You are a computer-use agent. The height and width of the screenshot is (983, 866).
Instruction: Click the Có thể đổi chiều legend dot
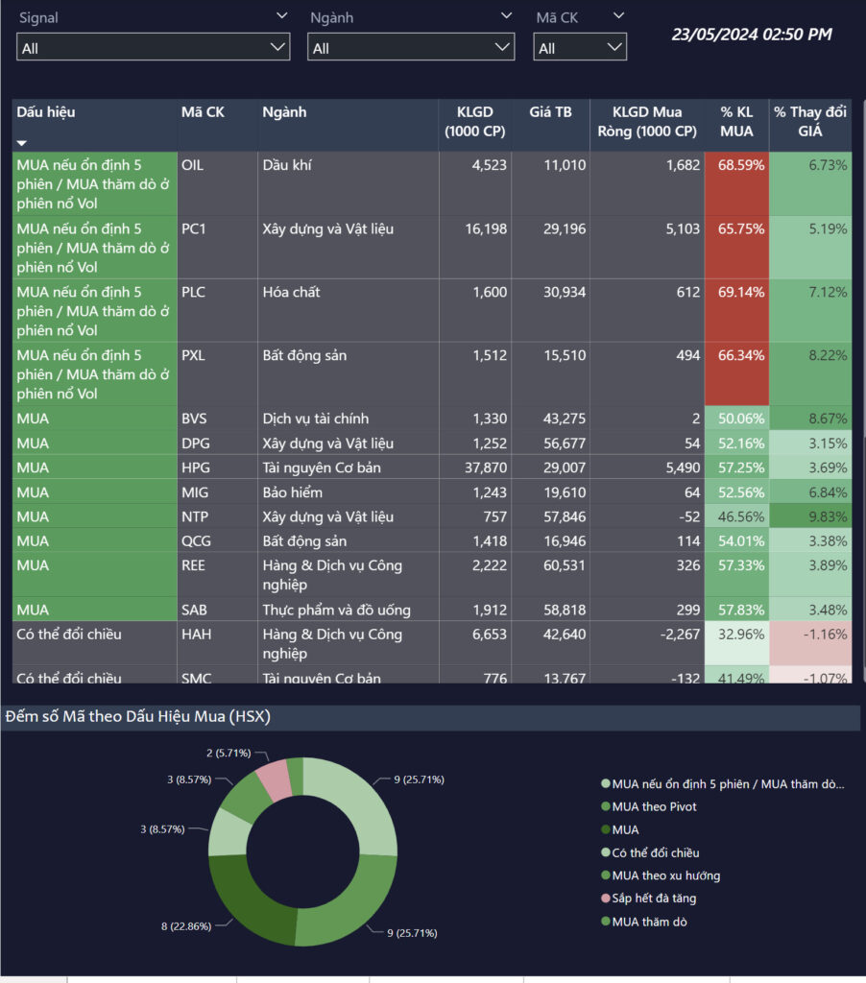point(605,852)
